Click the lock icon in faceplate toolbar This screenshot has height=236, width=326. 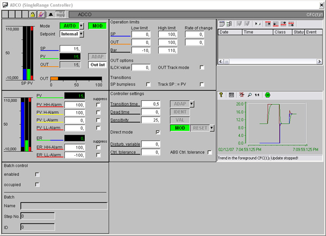33,14
